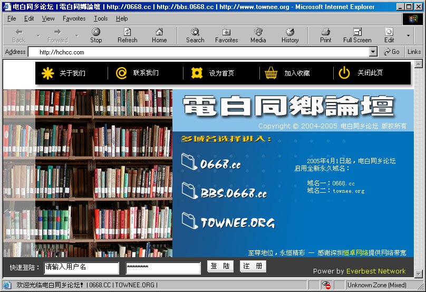Open the Back button history dropdown arrow

(38, 36)
